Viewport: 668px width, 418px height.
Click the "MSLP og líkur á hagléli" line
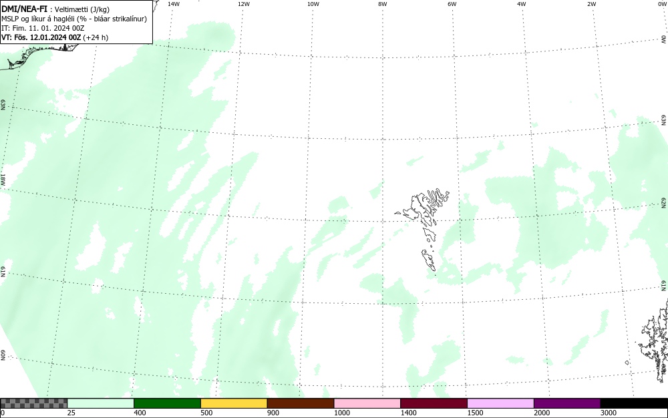click(x=74, y=19)
